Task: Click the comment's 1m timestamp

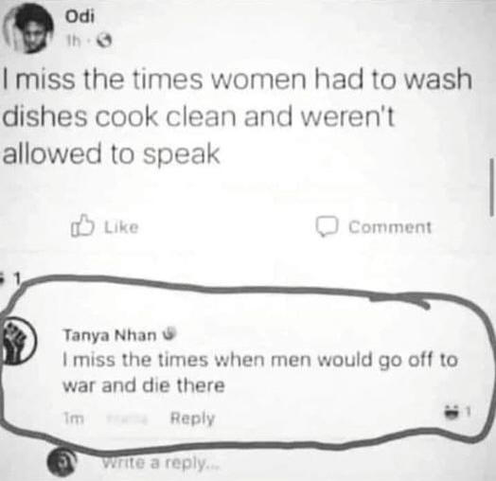Action: tap(74, 419)
